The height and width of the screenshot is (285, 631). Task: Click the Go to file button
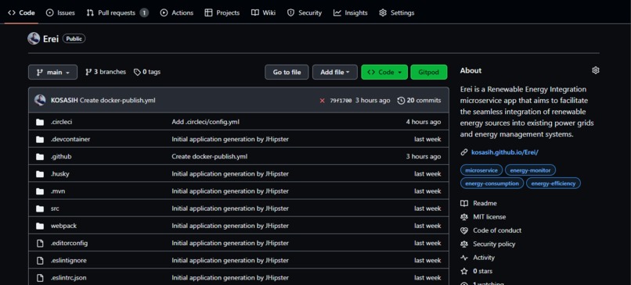287,73
